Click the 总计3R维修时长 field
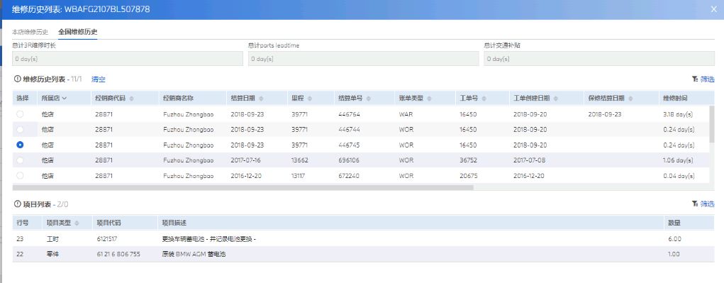The height and width of the screenshot is (283, 724). pyautogui.click(x=128, y=59)
